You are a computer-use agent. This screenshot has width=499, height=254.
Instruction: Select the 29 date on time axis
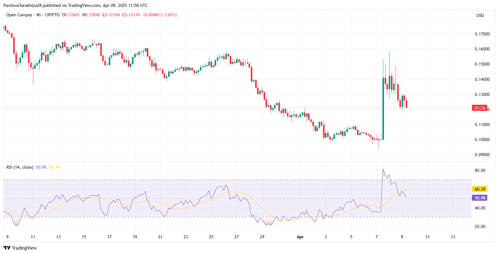262,237
